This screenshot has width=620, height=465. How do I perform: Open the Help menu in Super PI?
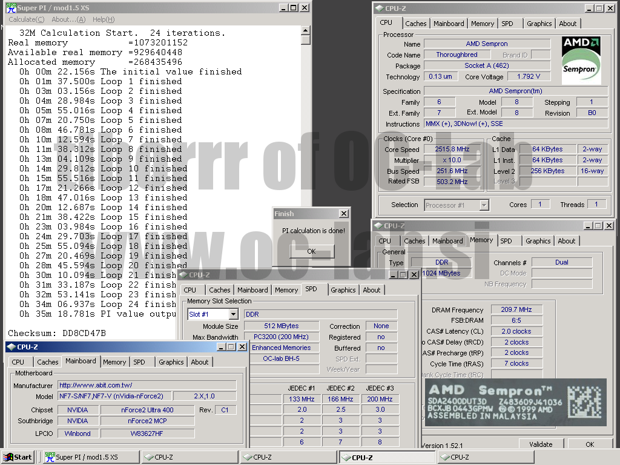coord(104,19)
